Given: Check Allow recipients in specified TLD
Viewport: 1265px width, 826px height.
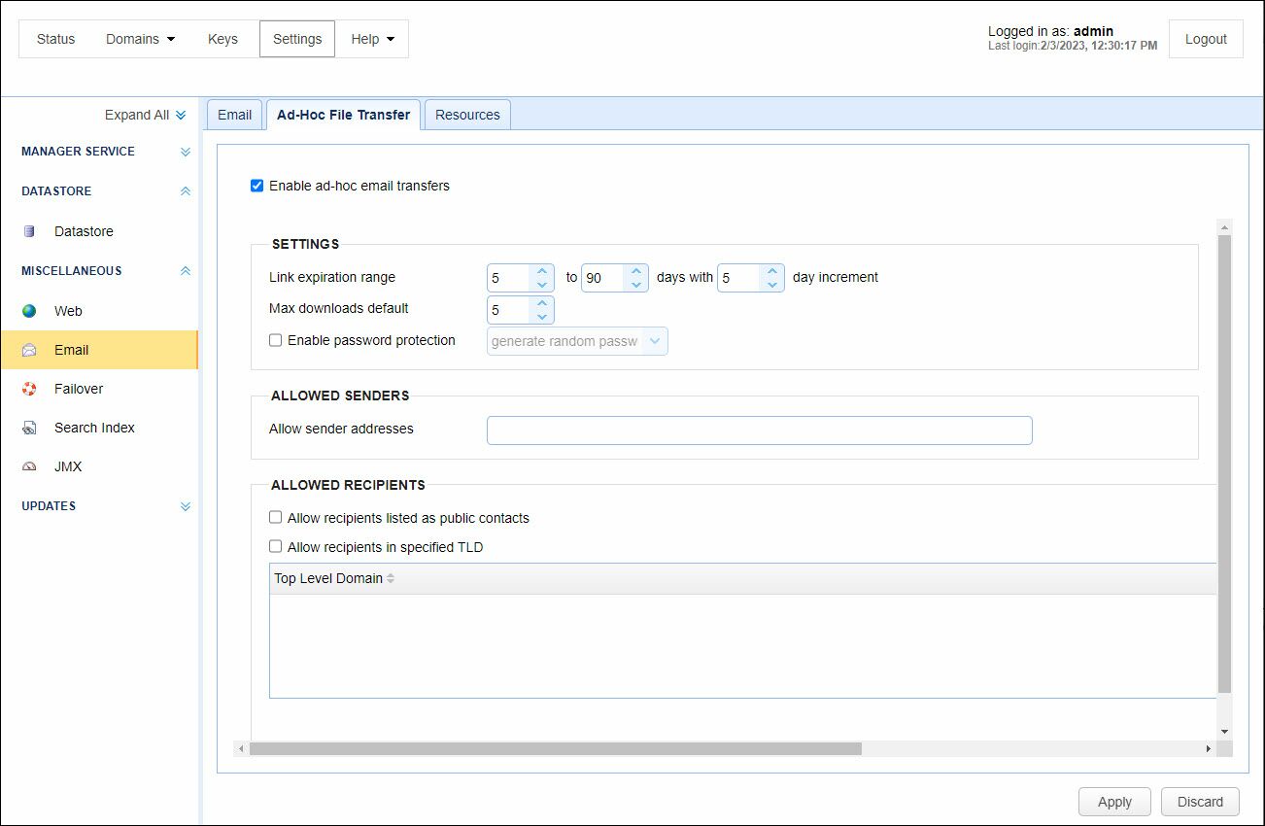Looking at the screenshot, I should (x=276, y=547).
